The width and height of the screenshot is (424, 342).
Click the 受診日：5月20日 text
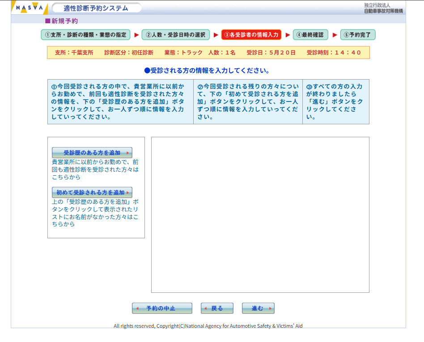[271, 52]
